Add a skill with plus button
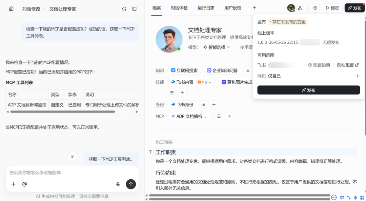 coord(182,93)
